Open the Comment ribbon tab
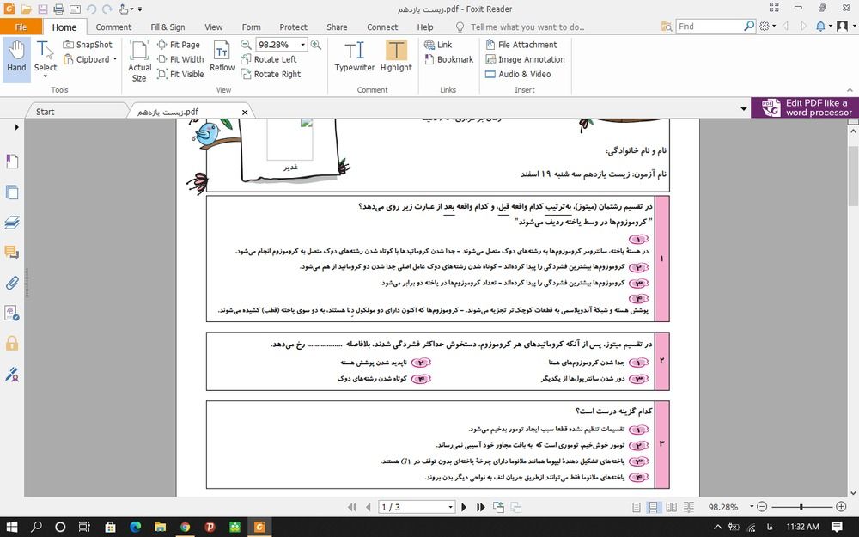 (x=113, y=27)
